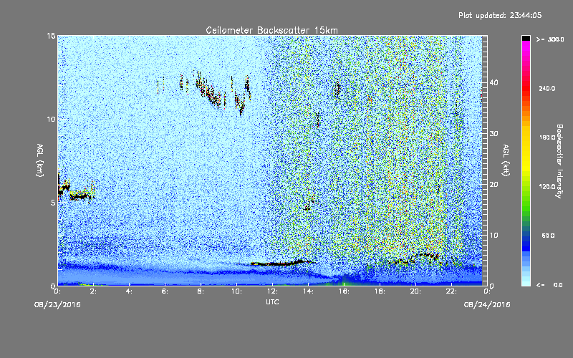The width and height of the screenshot is (573, 358).
Task: Click the '2:' hour tick label
Action: (x=93, y=291)
